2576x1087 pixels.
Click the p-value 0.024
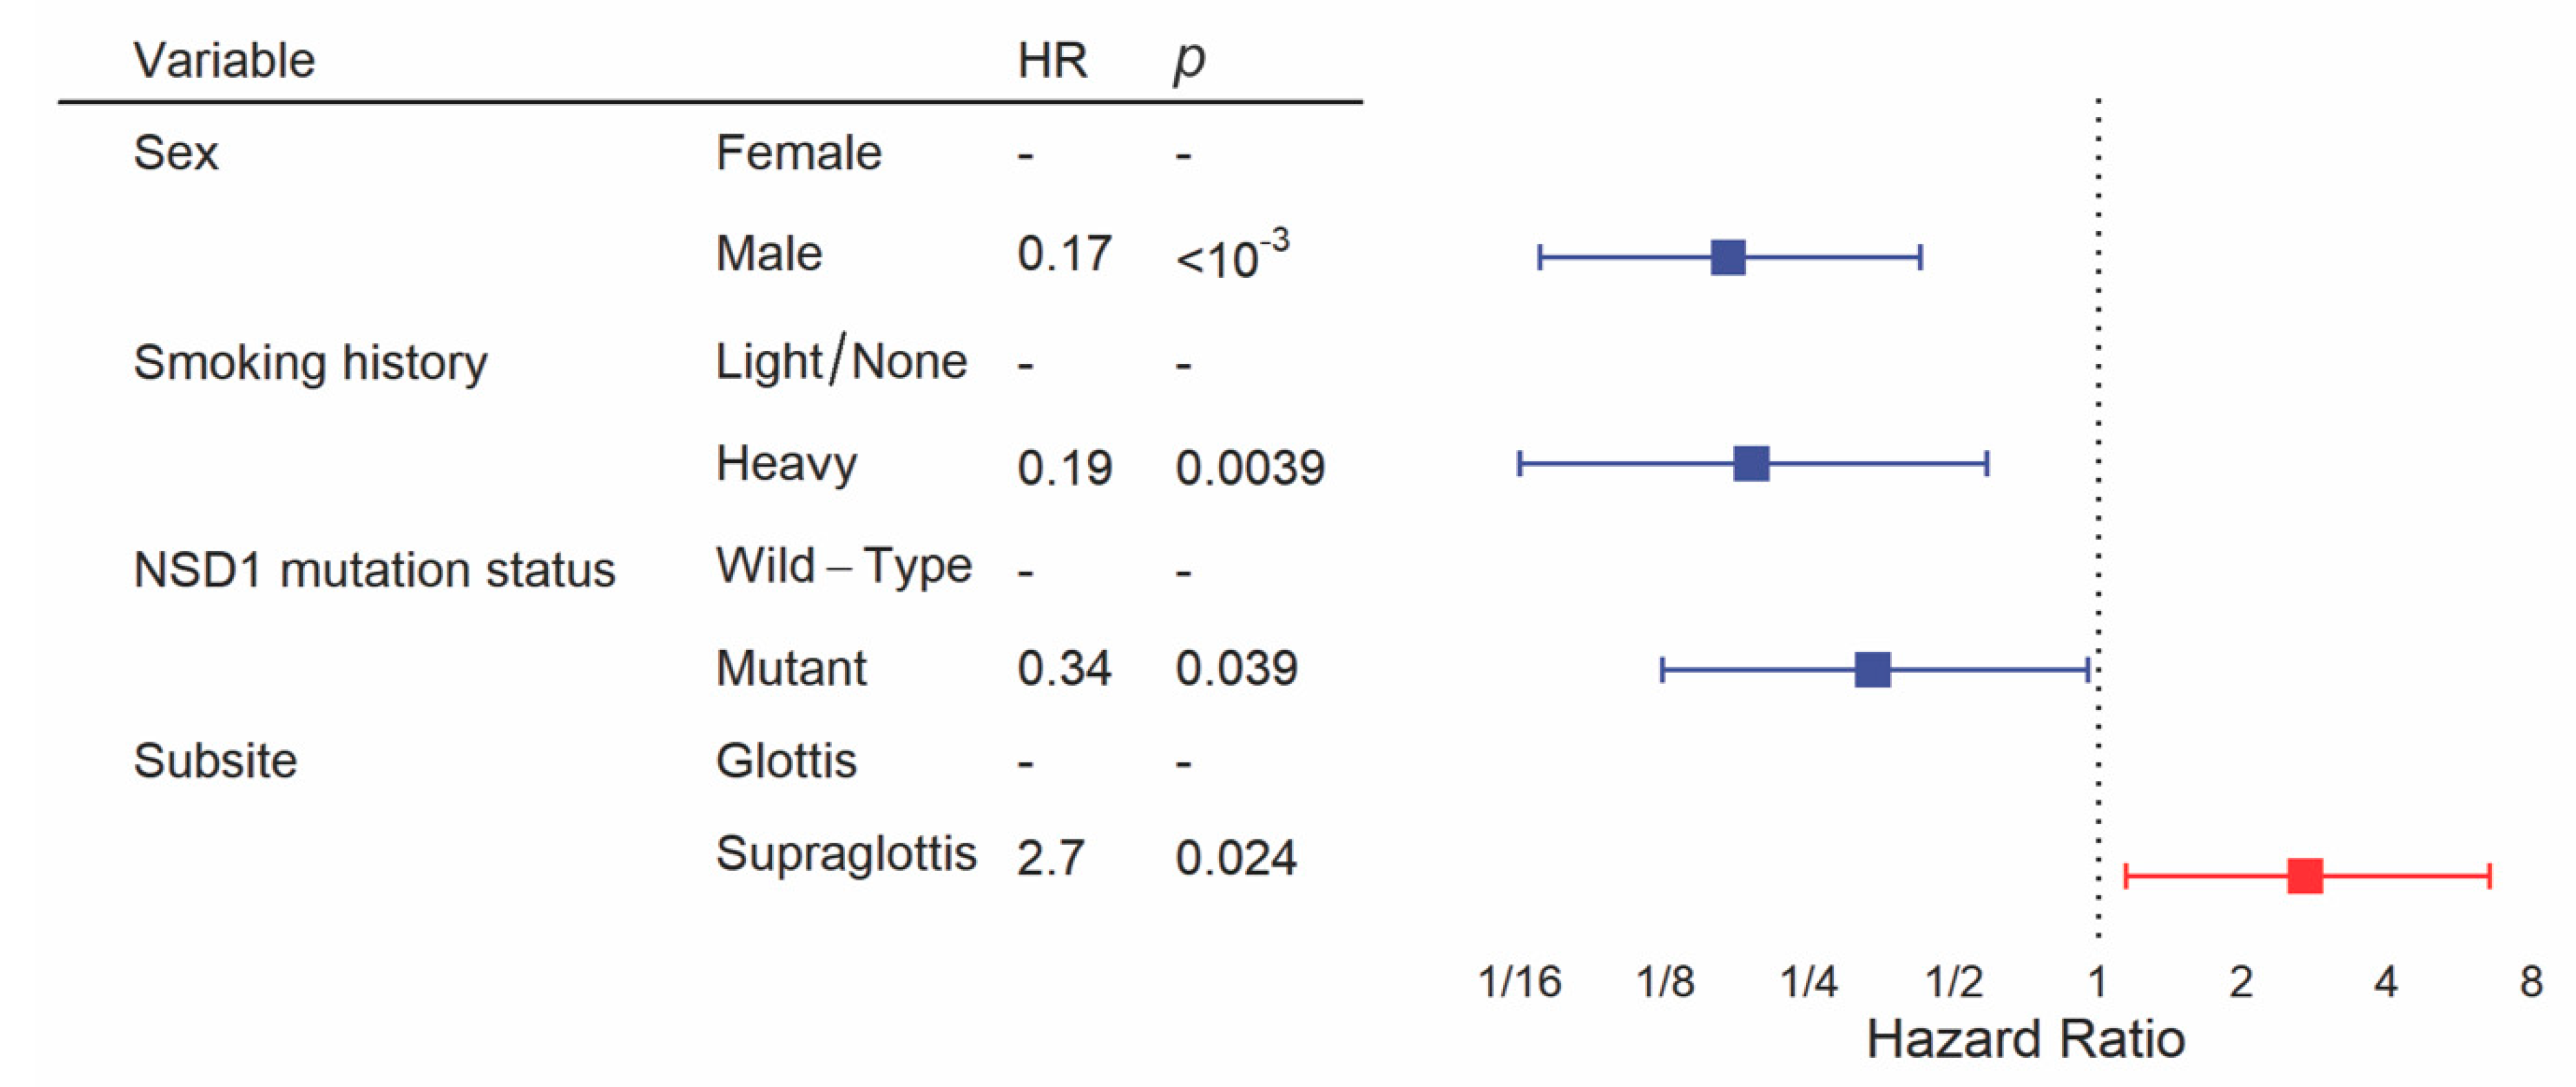[1236, 858]
